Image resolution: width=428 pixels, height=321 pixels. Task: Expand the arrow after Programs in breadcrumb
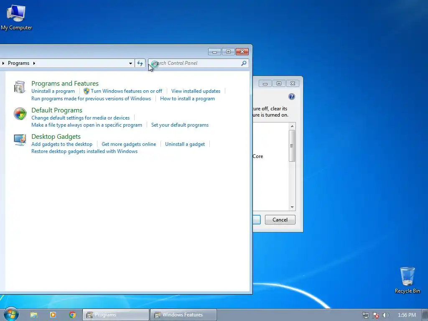(x=34, y=64)
